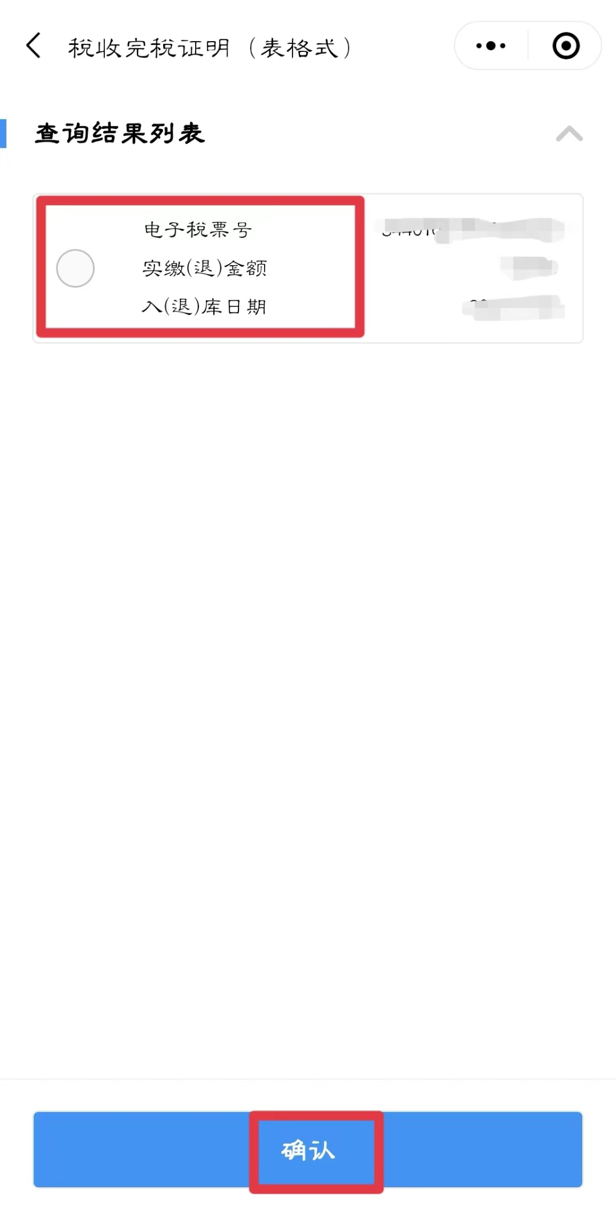This screenshot has height=1221, width=616.
Task: Tap the 电子税票号 label
Action: click(x=197, y=229)
